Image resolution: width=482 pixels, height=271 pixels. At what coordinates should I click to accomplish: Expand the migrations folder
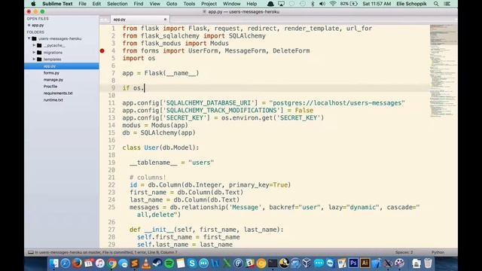point(34,52)
